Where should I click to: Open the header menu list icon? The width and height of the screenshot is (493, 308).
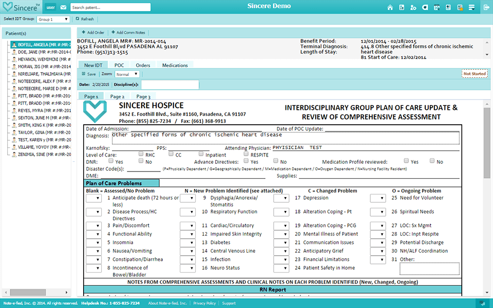pos(471,7)
